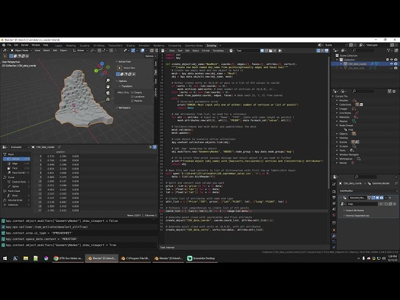This screenshot has height=300, width=400.
Task: Hide CSV_data_coords in viewport via eye icon
Action: coord(392,64)
